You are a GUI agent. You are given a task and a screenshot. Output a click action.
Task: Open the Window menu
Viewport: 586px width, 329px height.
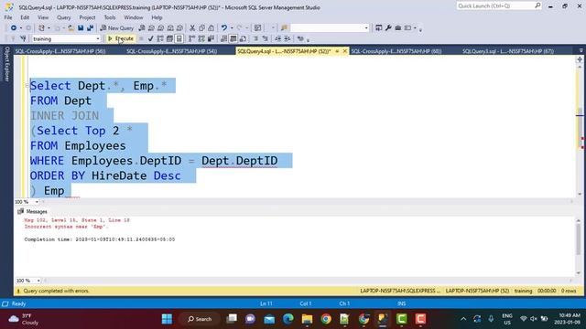pyautogui.click(x=134, y=17)
